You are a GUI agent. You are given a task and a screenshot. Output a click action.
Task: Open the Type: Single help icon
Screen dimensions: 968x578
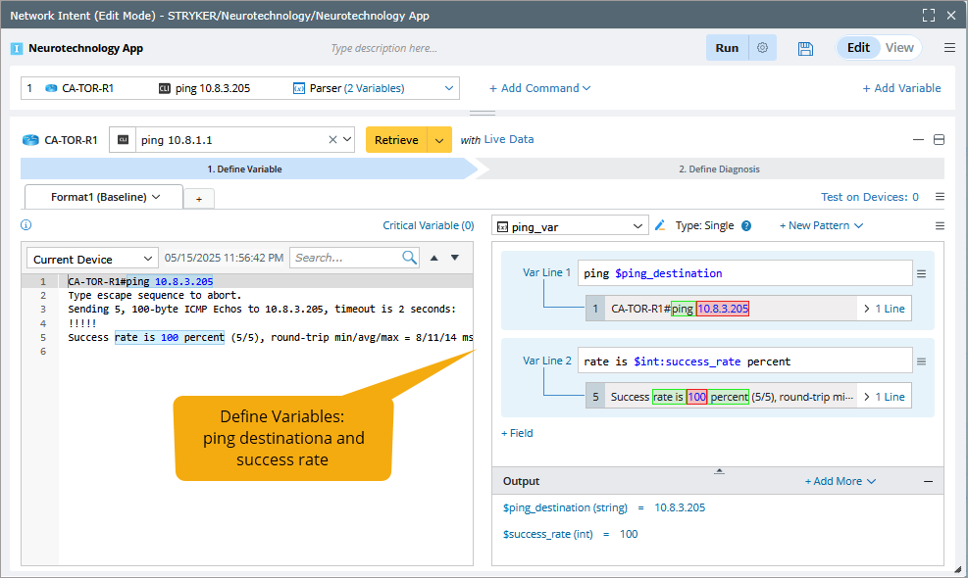click(x=746, y=225)
